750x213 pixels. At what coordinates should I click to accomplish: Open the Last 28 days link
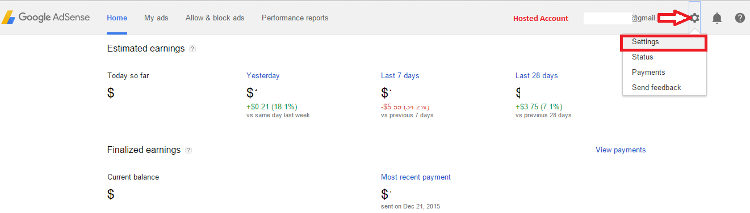(537, 75)
